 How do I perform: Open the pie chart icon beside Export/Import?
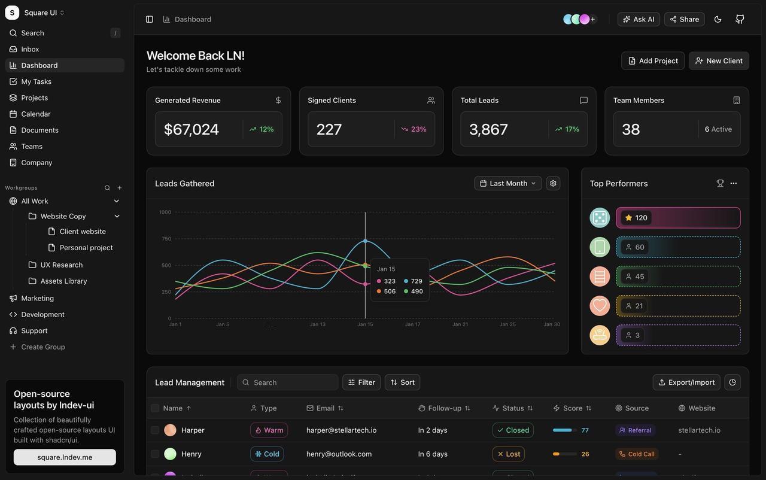[732, 382]
